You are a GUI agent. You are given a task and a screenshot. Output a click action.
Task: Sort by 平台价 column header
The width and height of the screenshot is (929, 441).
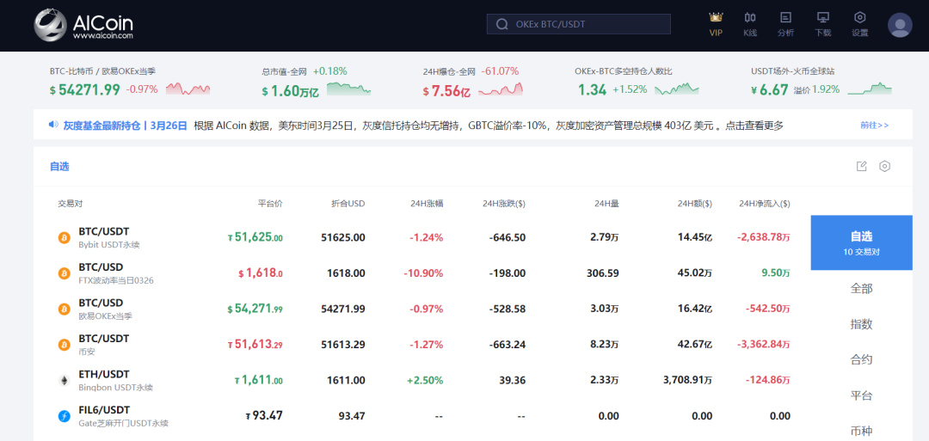pyautogui.click(x=270, y=204)
